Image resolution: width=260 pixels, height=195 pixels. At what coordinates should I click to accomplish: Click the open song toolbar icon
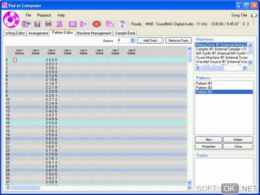(x=26, y=24)
